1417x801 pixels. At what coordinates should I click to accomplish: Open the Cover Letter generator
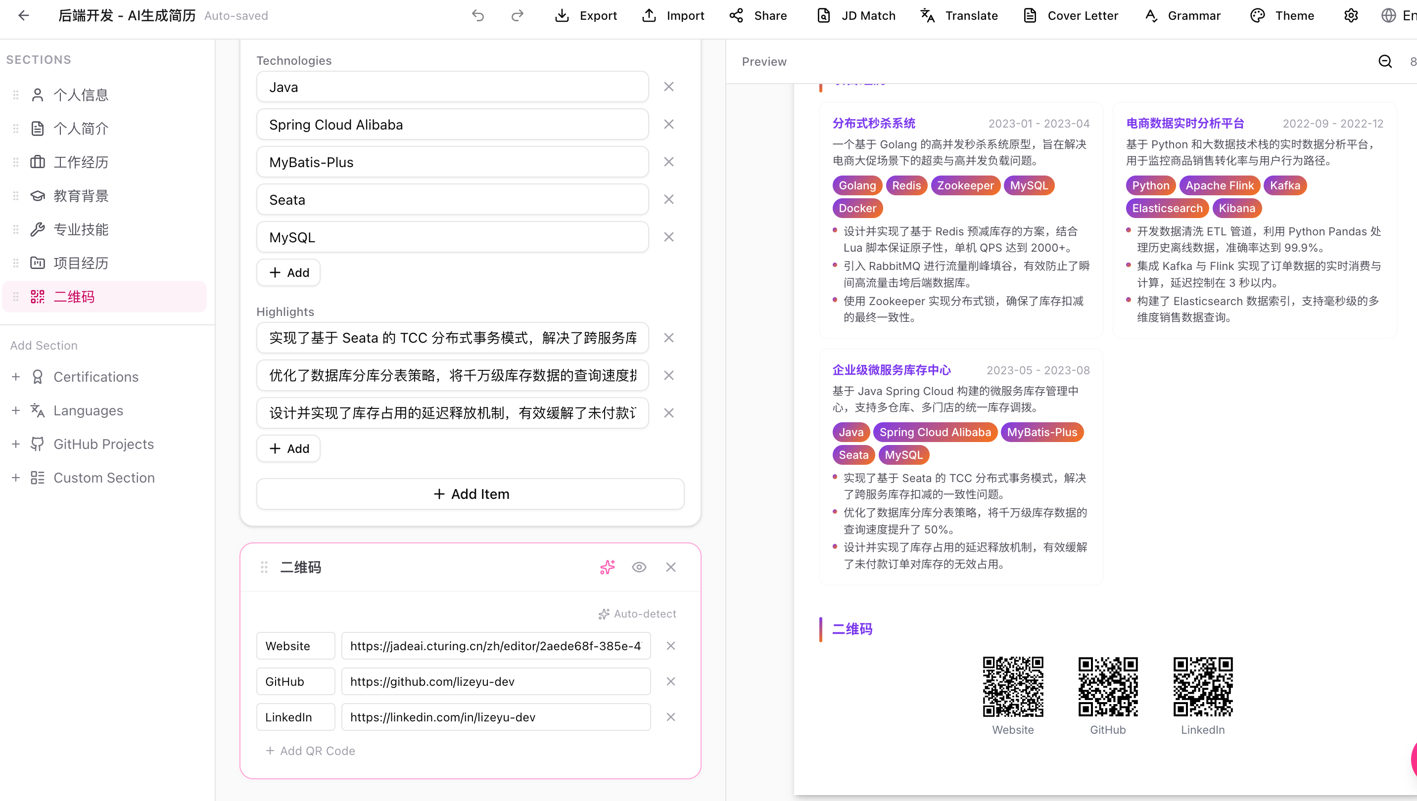pyautogui.click(x=1070, y=15)
